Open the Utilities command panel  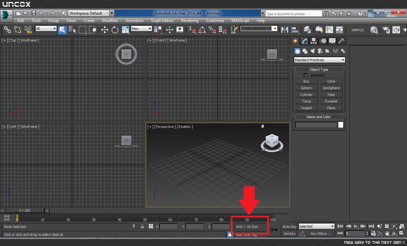(x=341, y=41)
